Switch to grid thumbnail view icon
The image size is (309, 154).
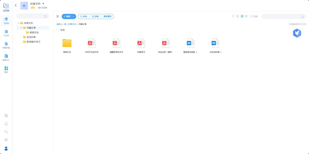click(x=242, y=16)
